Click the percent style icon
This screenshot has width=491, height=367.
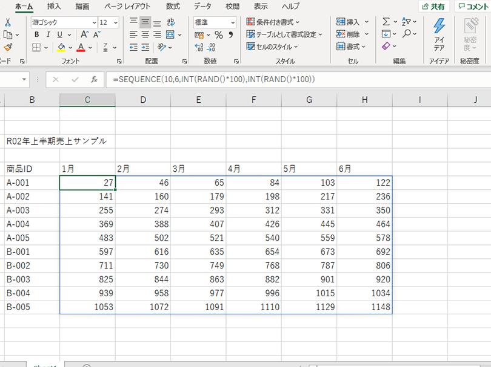218,35
